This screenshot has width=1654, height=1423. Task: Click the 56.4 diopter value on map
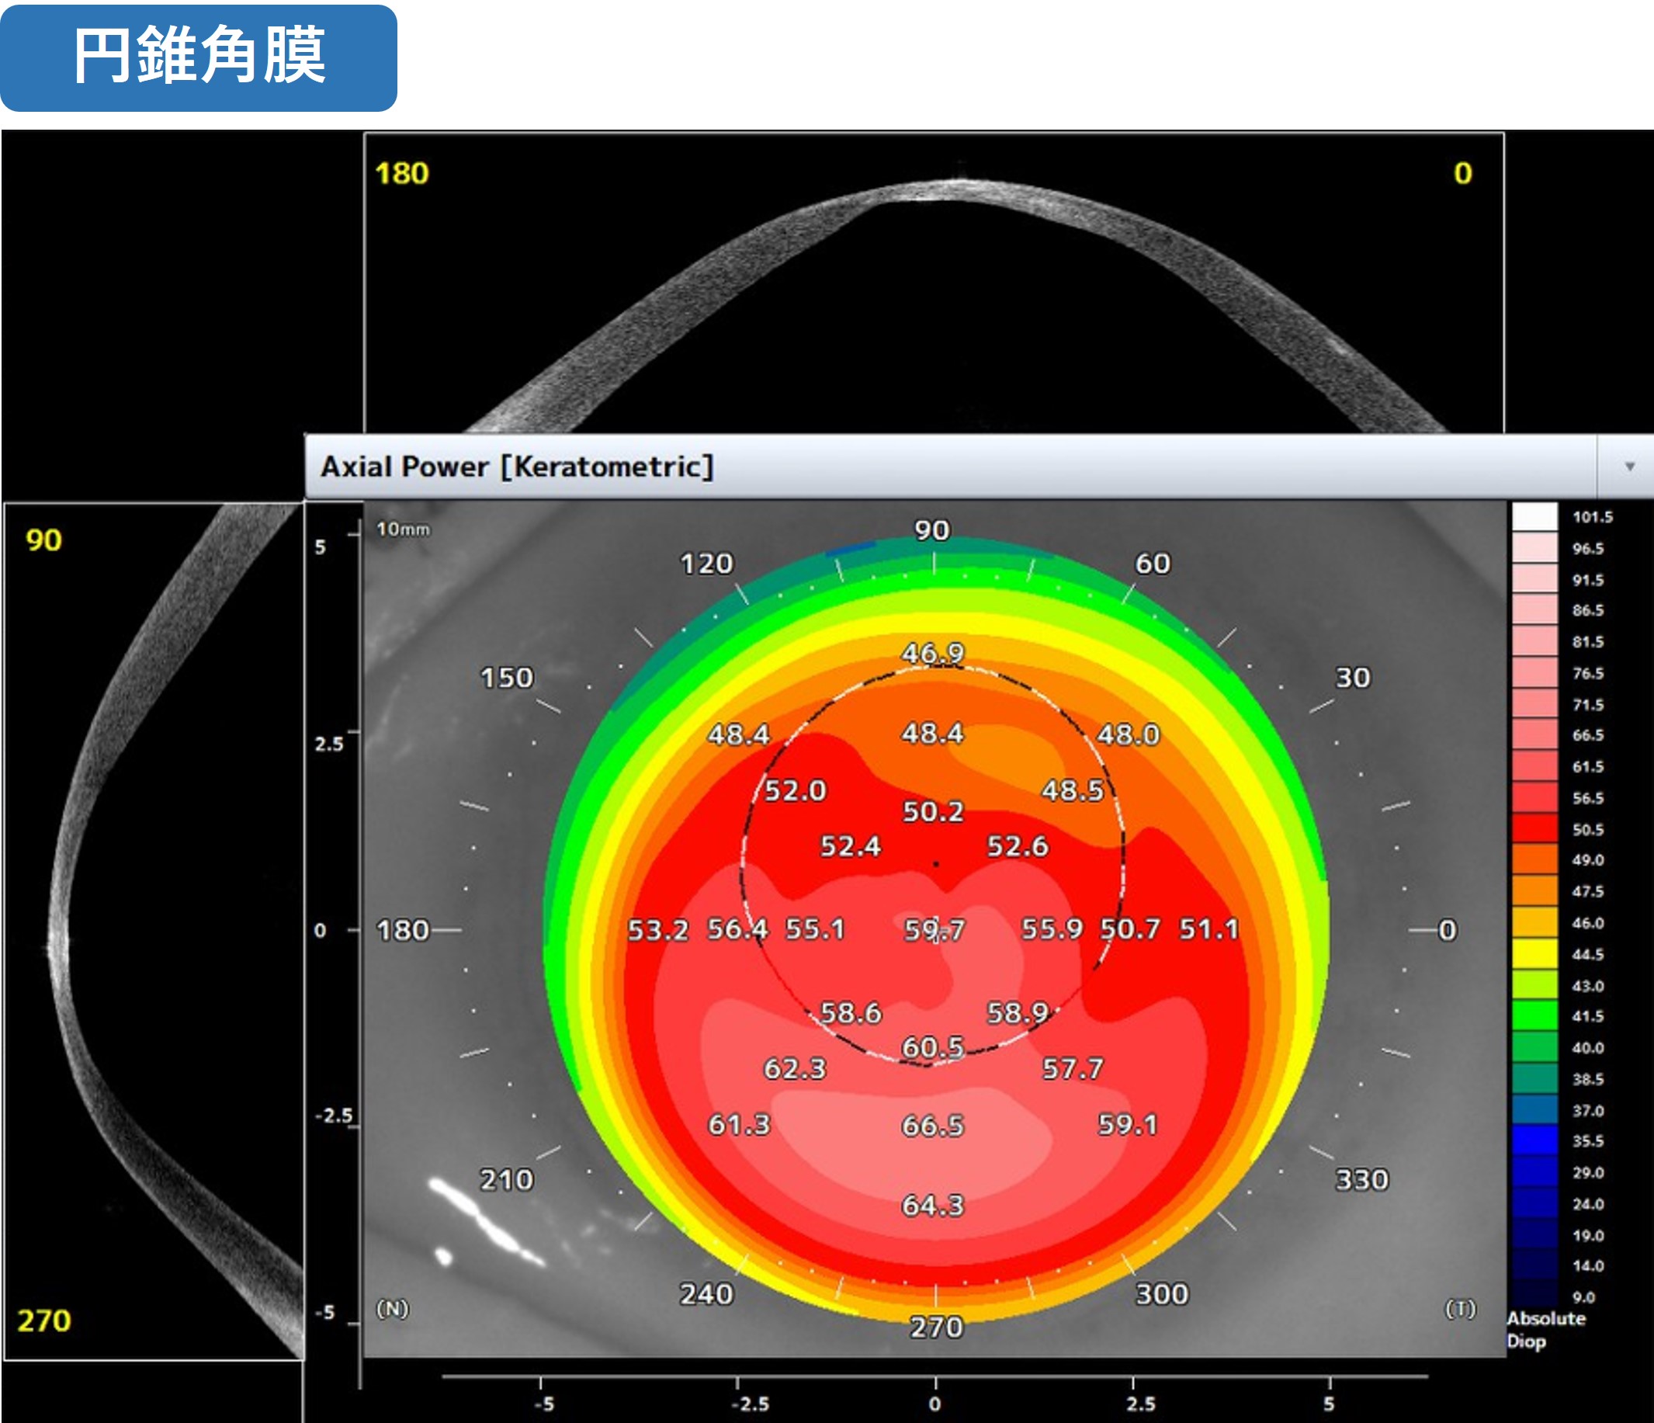click(x=737, y=928)
